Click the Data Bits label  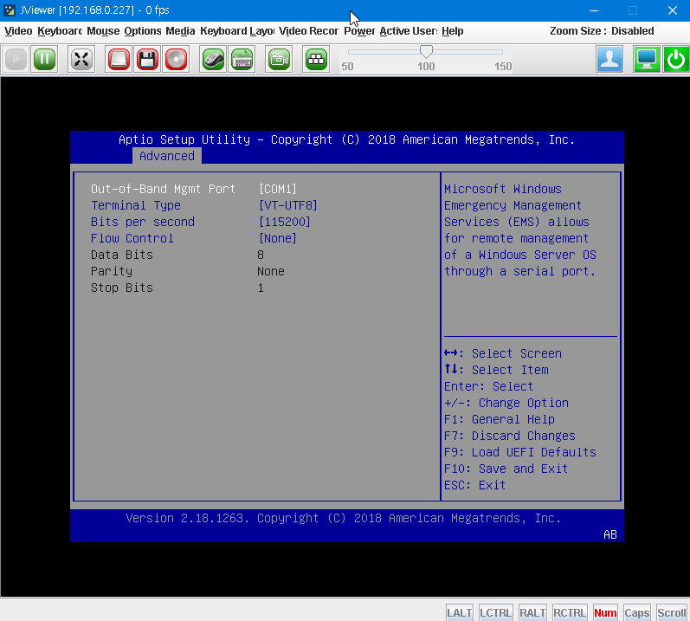122,255
